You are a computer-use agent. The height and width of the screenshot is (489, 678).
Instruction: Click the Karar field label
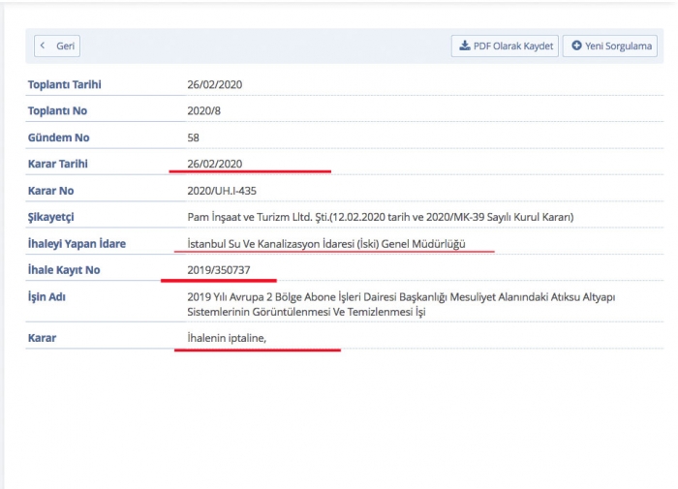[44, 338]
